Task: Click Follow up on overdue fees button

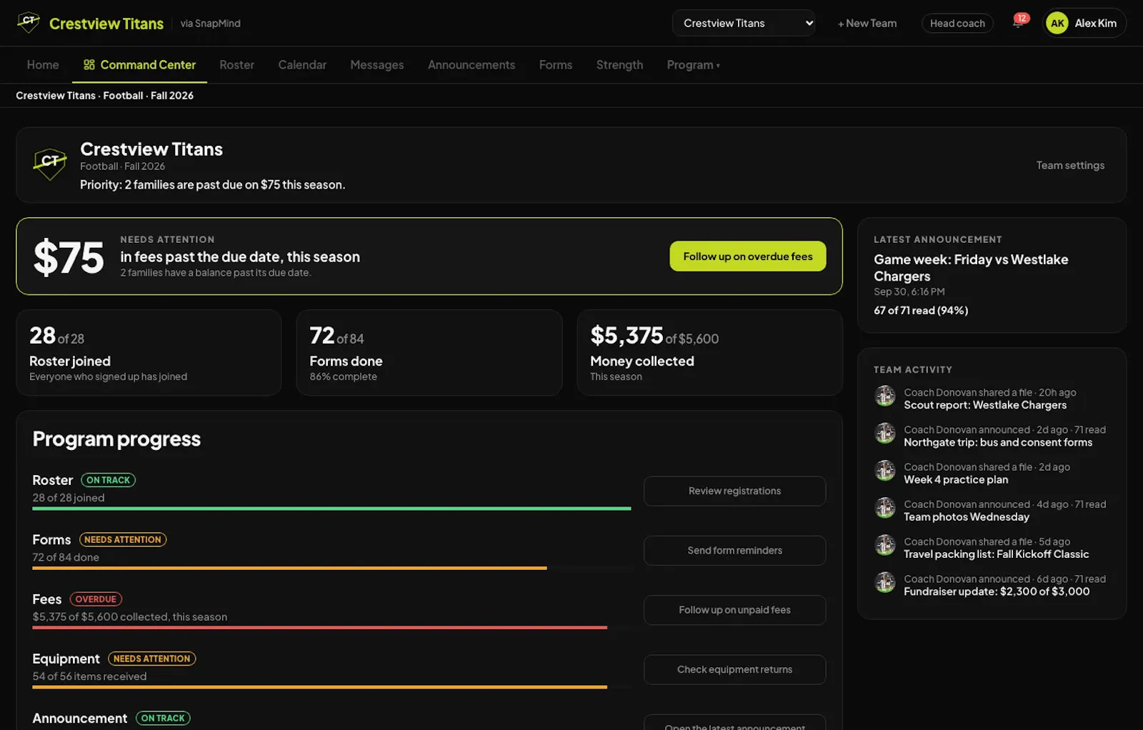Action: click(x=748, y=256)
